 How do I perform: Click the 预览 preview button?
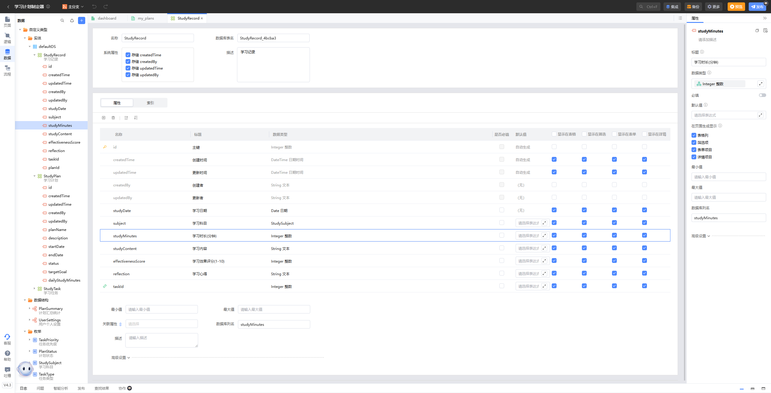coord(736,6)
